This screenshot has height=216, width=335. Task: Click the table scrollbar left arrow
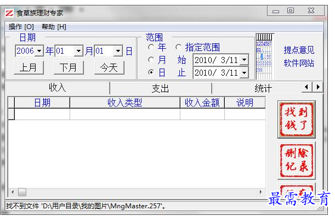(13, 192)
